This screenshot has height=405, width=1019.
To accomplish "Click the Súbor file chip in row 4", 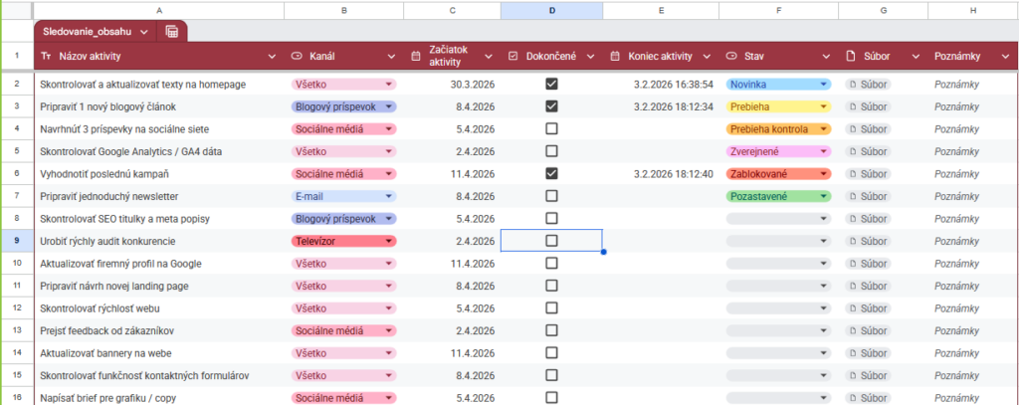I will tap(868, 129).
